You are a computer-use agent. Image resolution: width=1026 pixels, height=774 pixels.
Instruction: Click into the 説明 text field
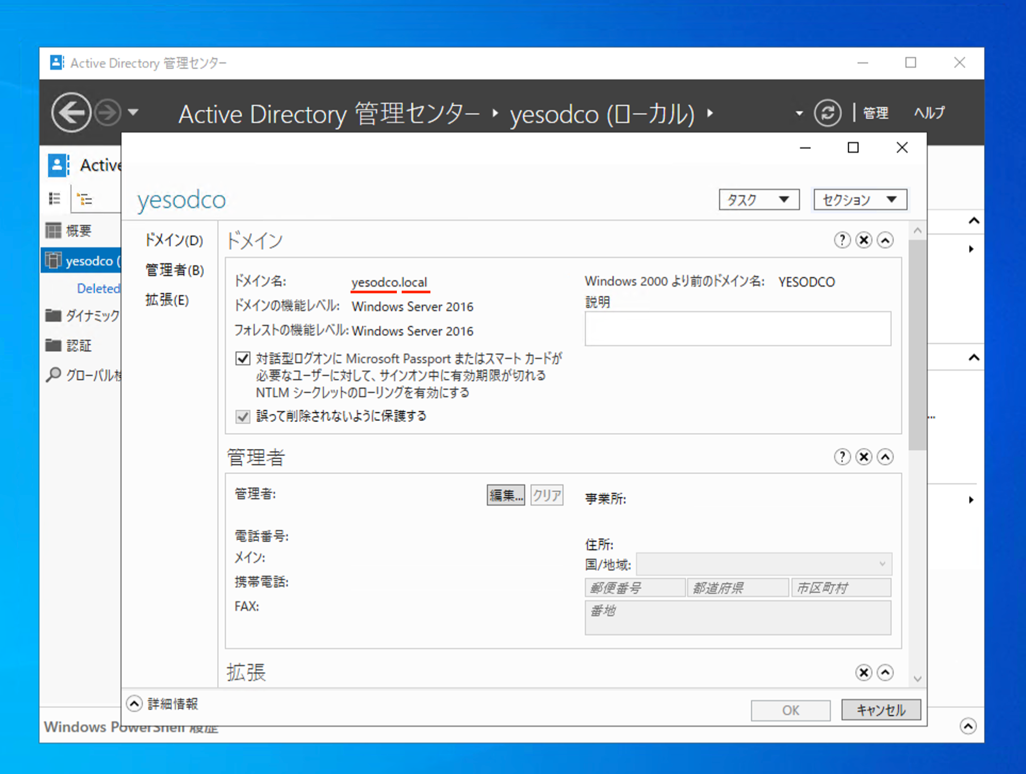738,328
